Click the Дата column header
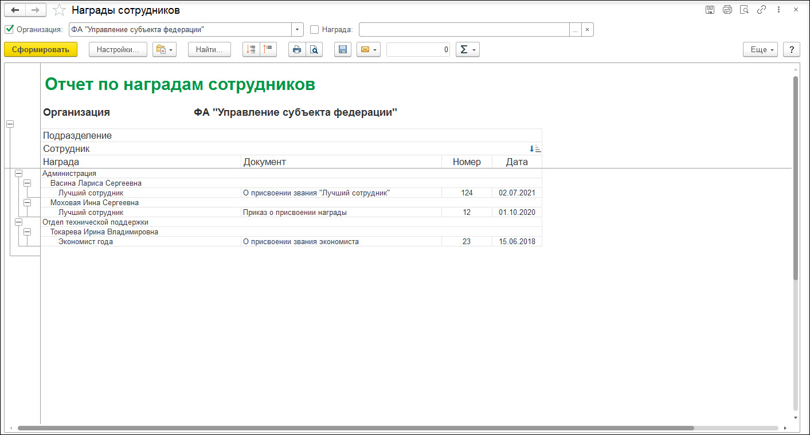The width and height of the screenshot is (810, 435). (x=516, y=162)
